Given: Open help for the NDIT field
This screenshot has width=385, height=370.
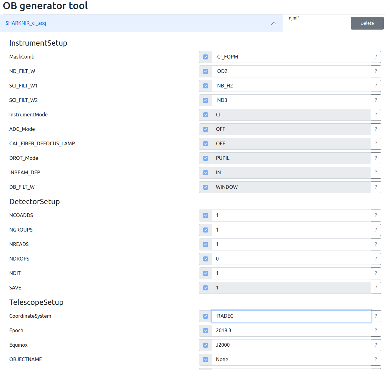Looking at the screenshot, I should (376, 273).
